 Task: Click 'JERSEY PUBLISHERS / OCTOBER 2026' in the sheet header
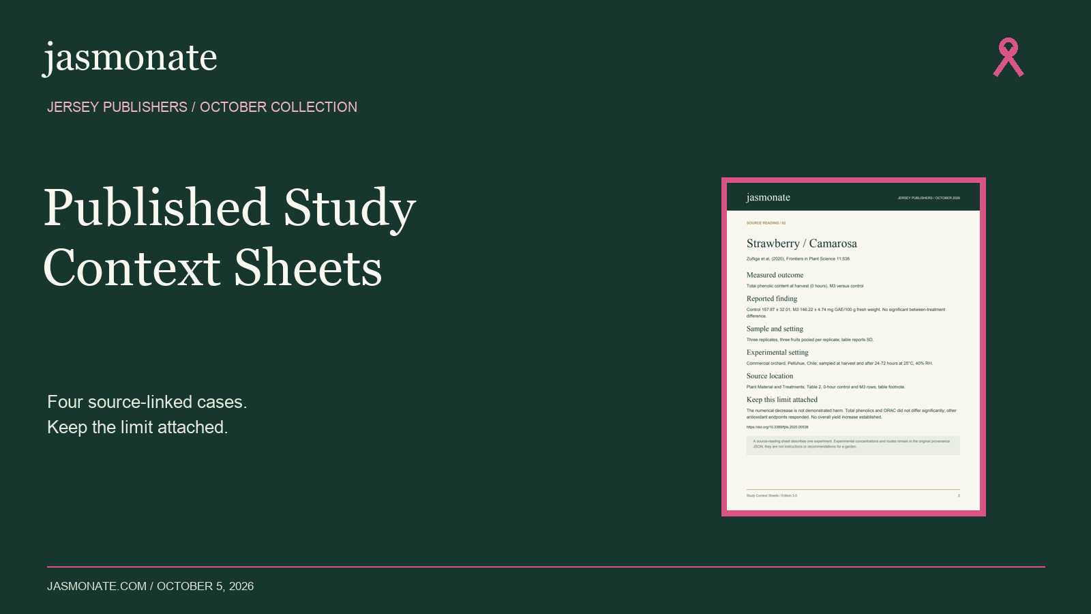click(929, 198)
